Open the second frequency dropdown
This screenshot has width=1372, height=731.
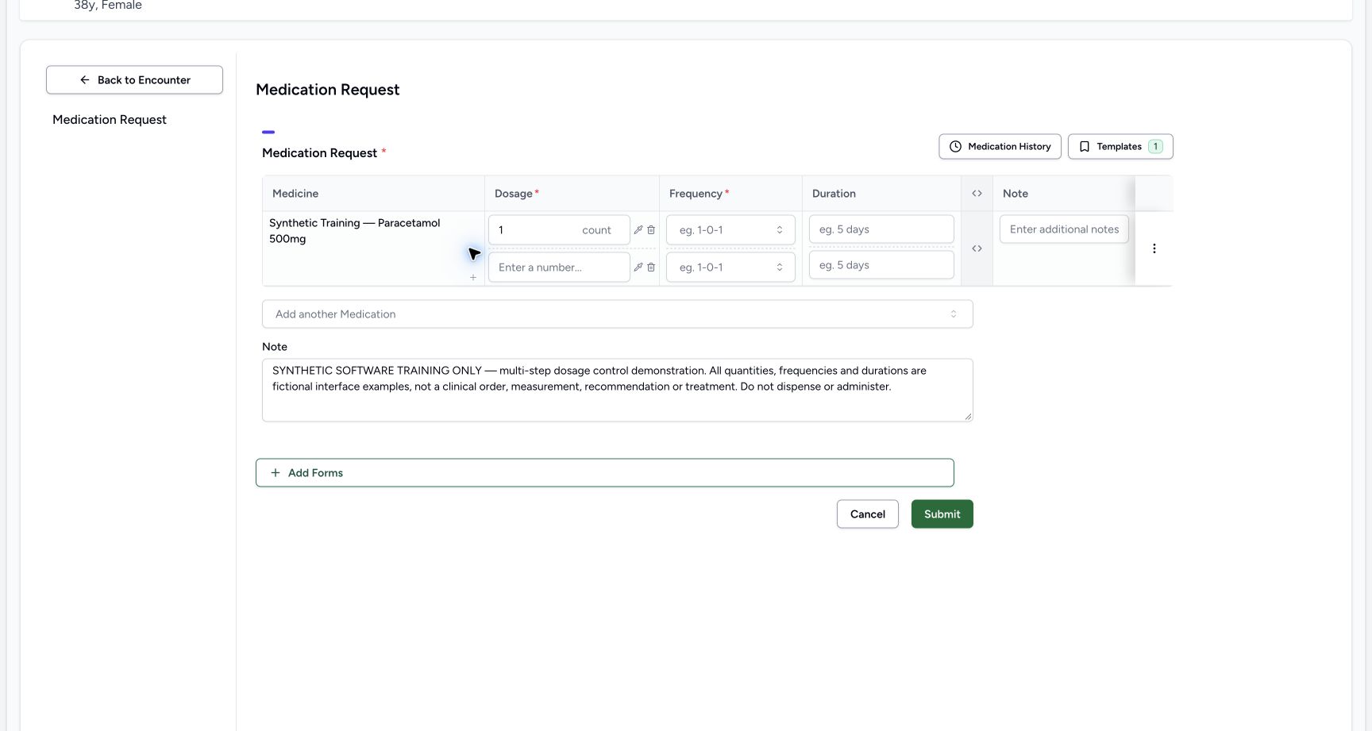coord(730,267)
